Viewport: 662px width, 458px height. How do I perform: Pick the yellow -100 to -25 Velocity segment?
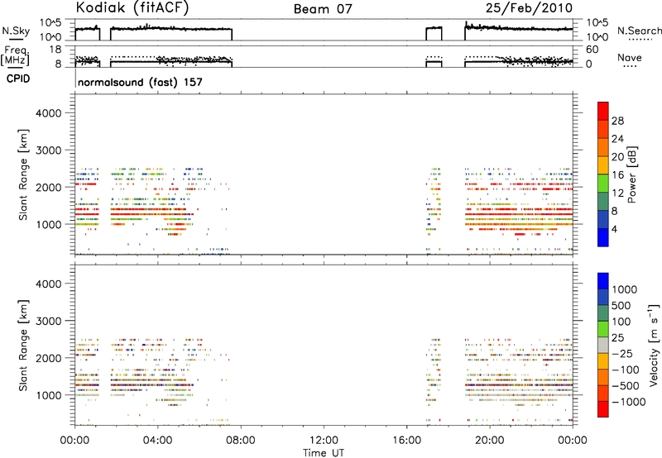coord(603,361)
